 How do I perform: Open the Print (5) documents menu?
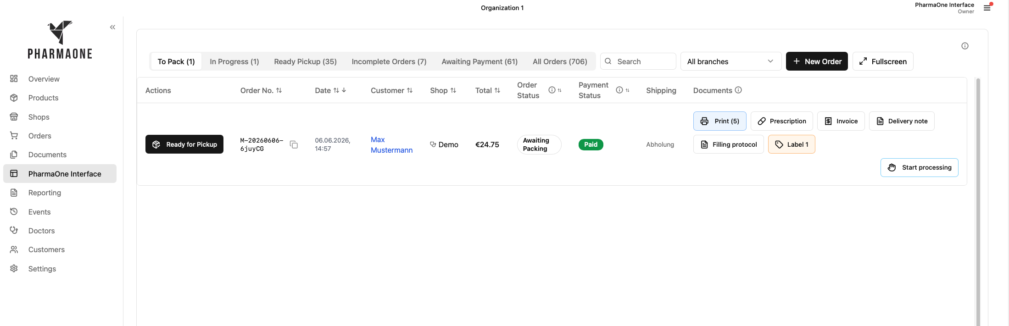pyautogui.click(x=719, y=121)
